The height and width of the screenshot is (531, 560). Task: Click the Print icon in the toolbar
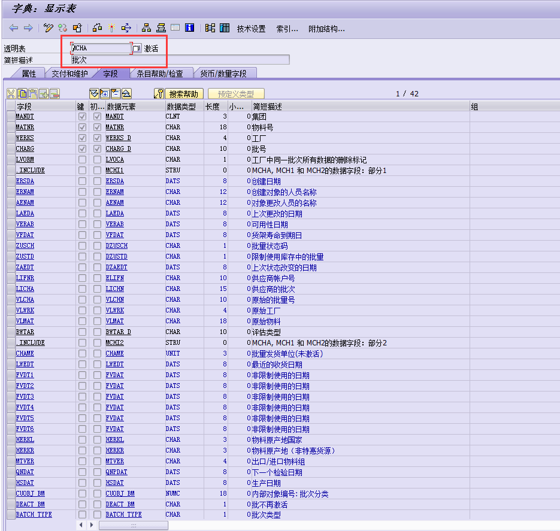tap(160, 28)
